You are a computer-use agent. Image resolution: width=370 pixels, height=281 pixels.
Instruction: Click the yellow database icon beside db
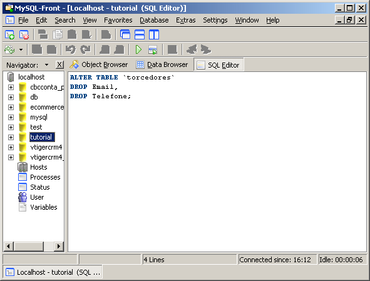click(x=23, y=97)
